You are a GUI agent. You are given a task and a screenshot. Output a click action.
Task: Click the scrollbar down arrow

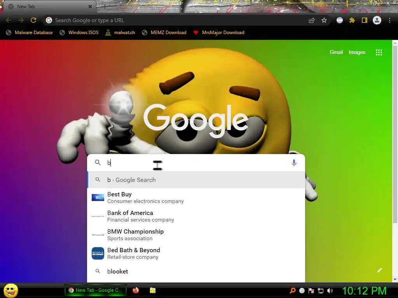tap(395, 279)
